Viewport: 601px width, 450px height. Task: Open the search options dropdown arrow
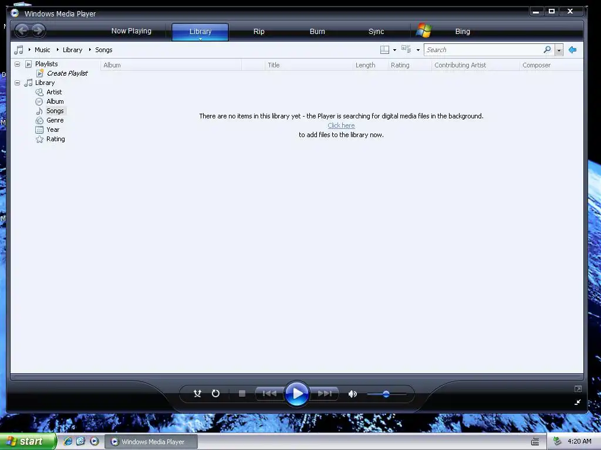(559, 50)
